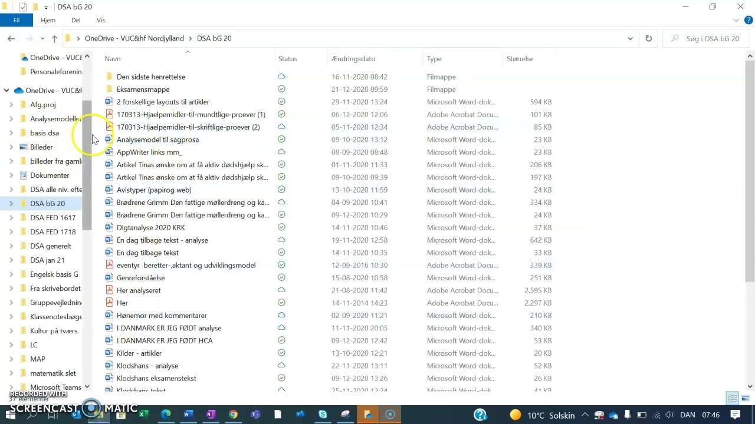The image size is (755, 424).
Task: Select file Klodshans eksamenstekst
Action: point(156,378)
